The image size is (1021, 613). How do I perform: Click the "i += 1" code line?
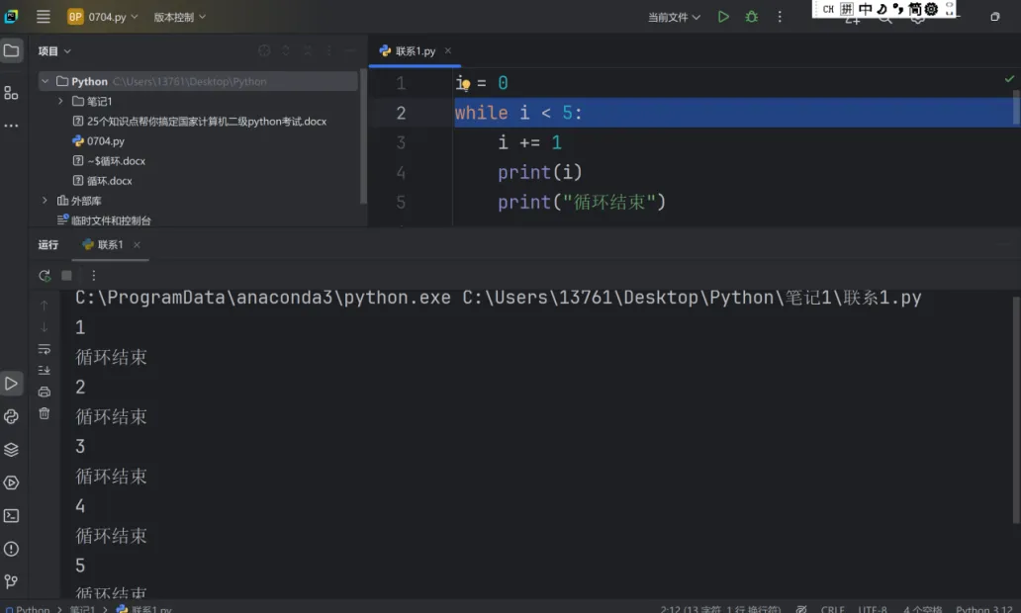click(529, 142)
